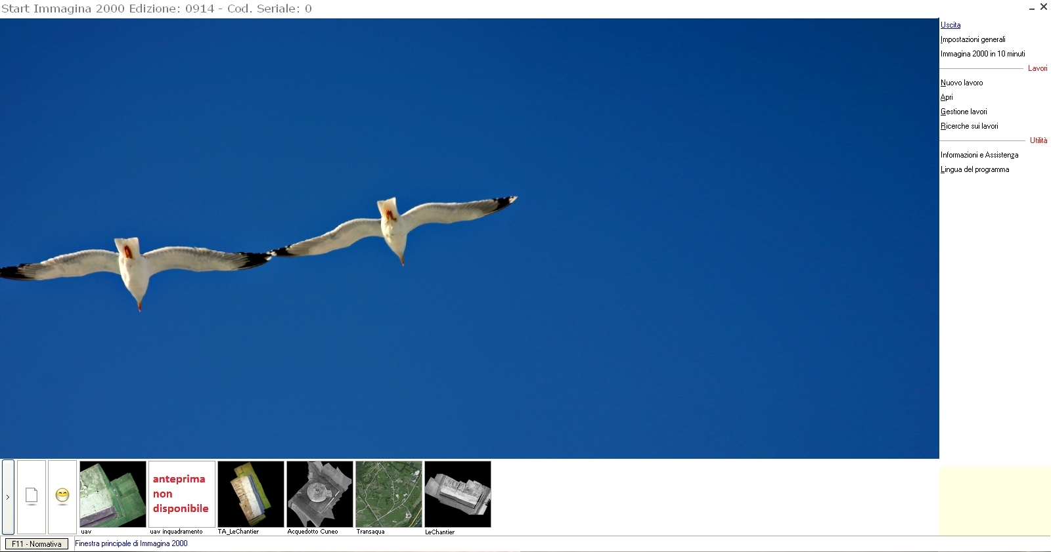Select the Transaqua map thumbnail
1051x552 pixels.
click(389, 494)
